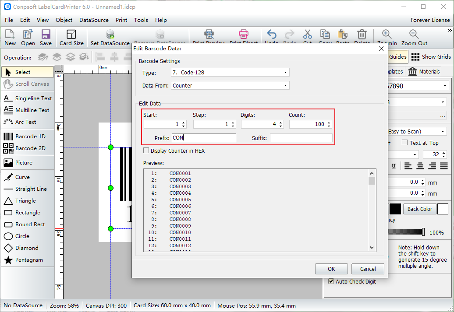Toggle underline text formatting
Screen dimensions: 454x312
click(x=394, y=166)
